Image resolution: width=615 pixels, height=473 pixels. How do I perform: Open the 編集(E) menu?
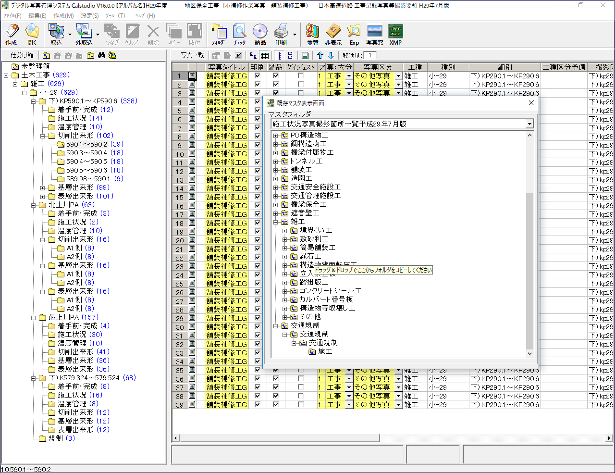pos(37,15)
